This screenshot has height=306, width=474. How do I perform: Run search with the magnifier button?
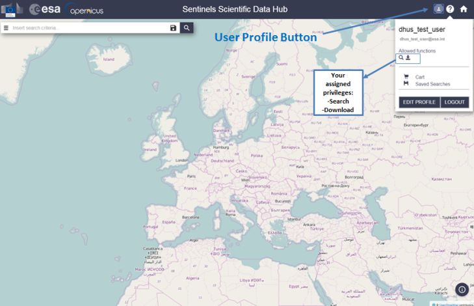coord(187,28)
